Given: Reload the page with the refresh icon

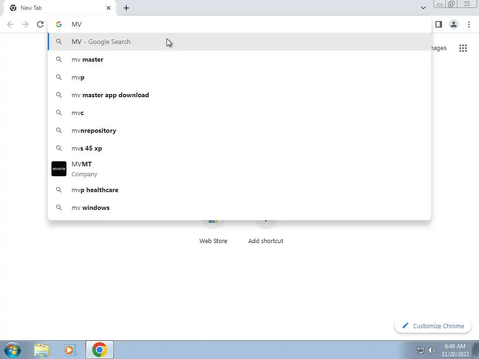Looking at the screenshot, I should (40, 24).
